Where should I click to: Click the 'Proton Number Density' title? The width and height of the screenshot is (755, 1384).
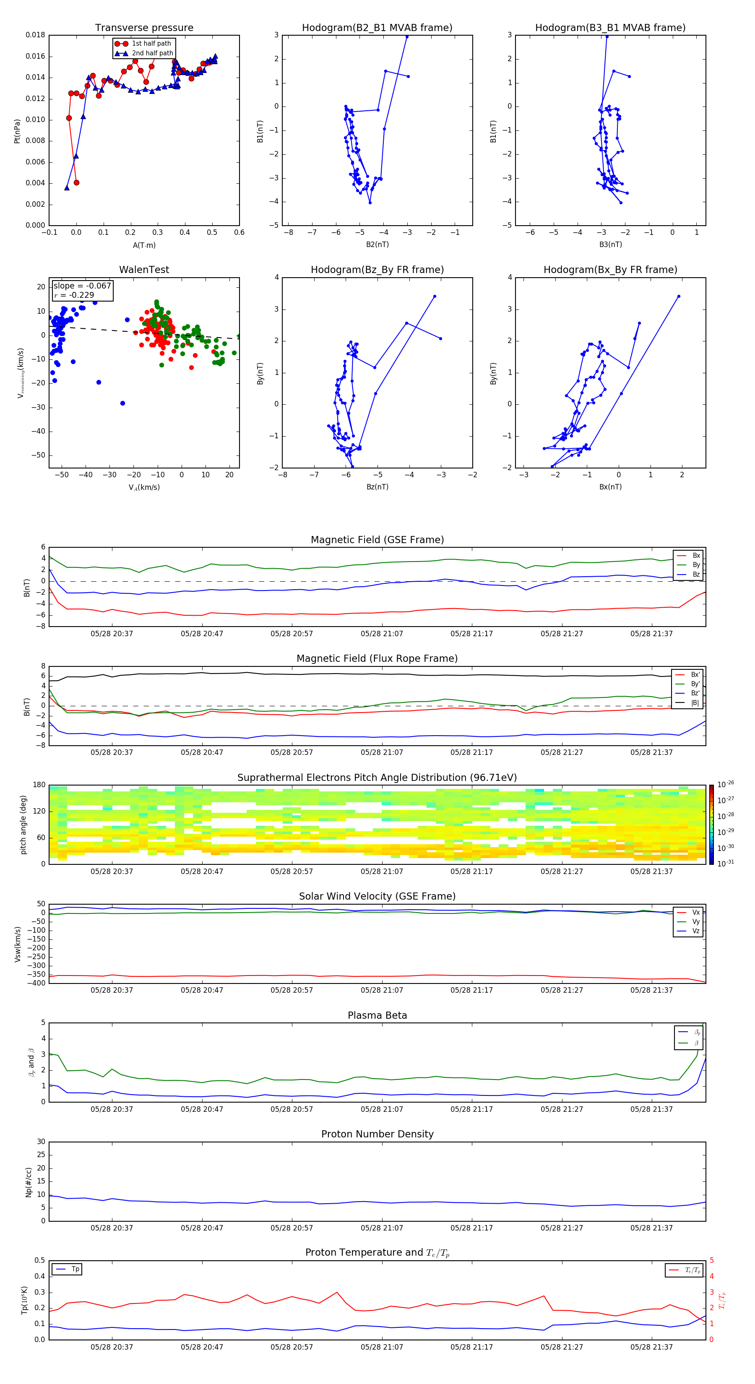[377, 1134]
